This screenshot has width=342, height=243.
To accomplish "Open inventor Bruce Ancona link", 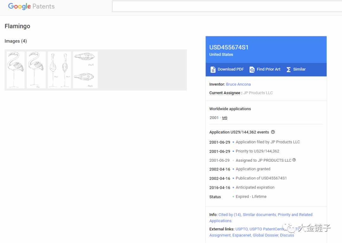I will [x=238, y=84].
